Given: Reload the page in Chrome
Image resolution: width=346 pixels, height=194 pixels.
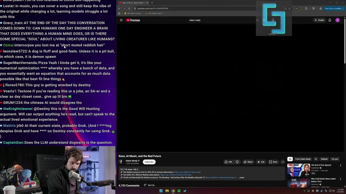Looking at the screenshot, I should tap(129, 8).
